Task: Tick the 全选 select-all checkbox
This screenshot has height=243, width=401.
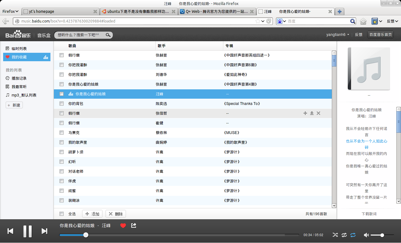Action: tap(61, 214)
